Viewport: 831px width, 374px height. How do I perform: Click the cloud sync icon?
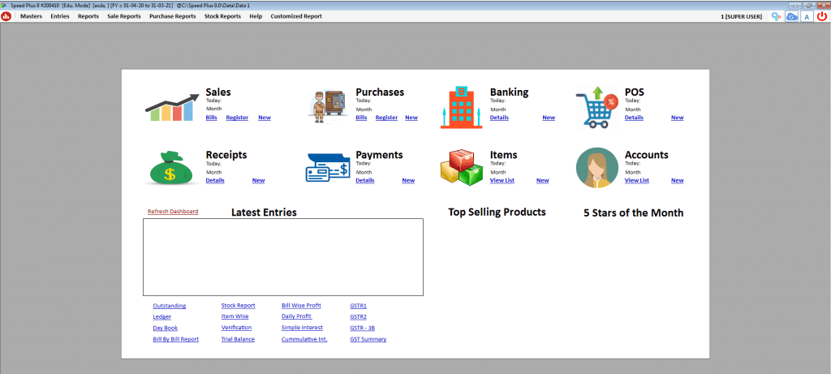click(792, 16)
